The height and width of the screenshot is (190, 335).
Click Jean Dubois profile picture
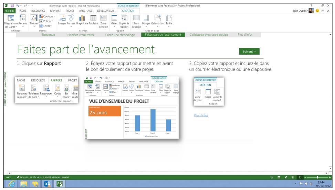pos(311,11)
